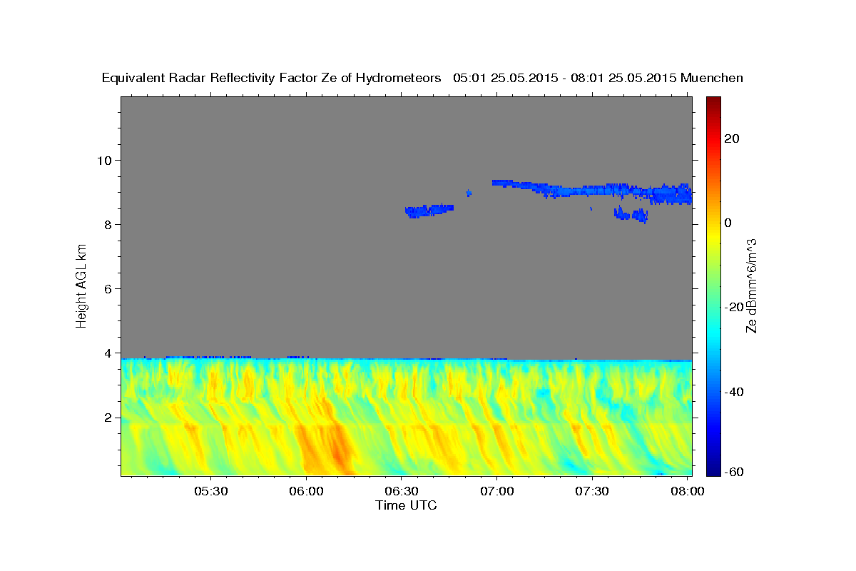Click the 07:30 time tick label
The image size is (856, 571).
click(592, 492)
